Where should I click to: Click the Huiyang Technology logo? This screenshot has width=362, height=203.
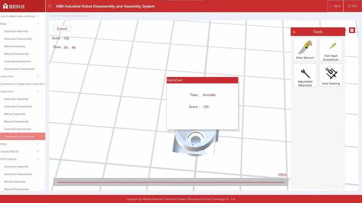coord(14,6)
